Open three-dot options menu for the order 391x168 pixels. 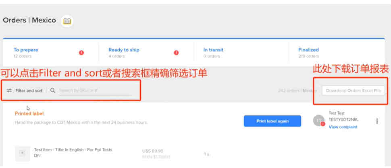[x=377, y=121]
